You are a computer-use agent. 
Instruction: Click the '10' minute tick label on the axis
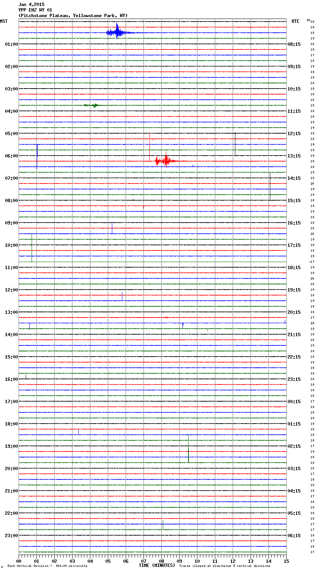tap(197, 561)
